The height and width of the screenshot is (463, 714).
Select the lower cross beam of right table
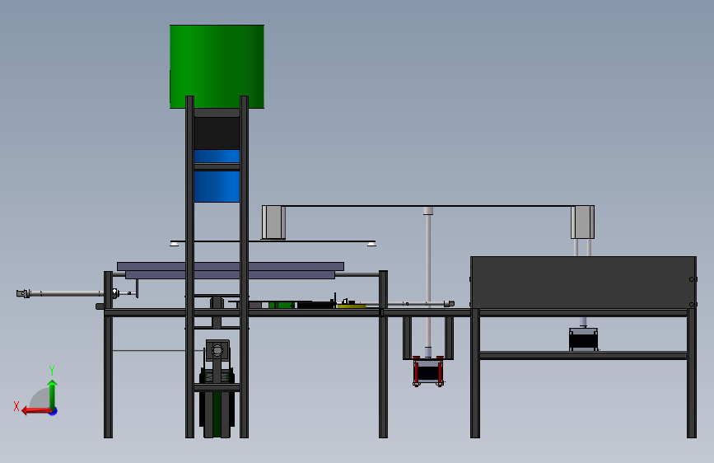click(583, 355)
